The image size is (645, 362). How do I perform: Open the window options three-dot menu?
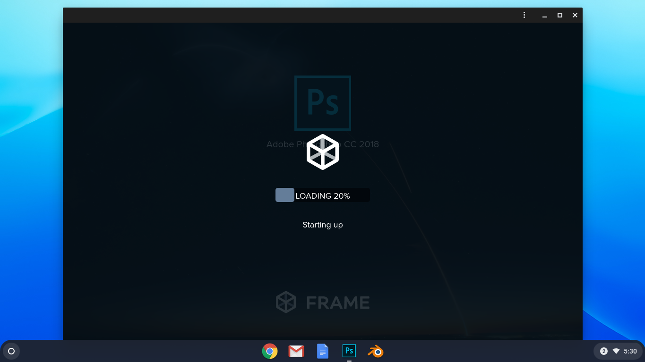tap(524, 15)
